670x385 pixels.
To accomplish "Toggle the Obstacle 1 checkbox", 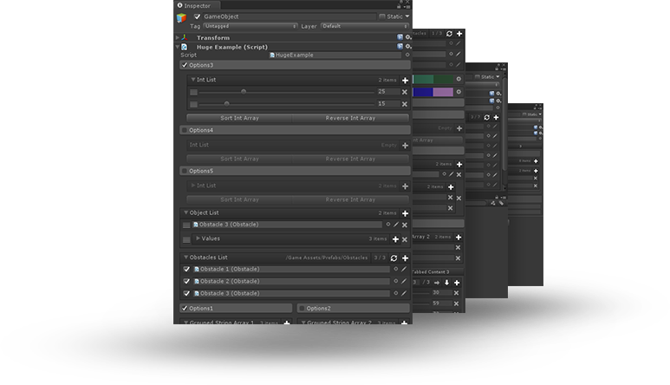I will click(186, 269).
